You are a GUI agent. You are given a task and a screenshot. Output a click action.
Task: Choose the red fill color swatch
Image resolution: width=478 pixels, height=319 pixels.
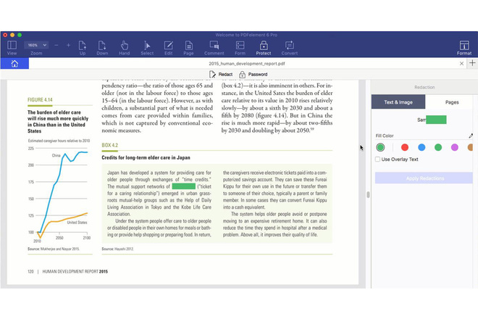pos(405,147)
